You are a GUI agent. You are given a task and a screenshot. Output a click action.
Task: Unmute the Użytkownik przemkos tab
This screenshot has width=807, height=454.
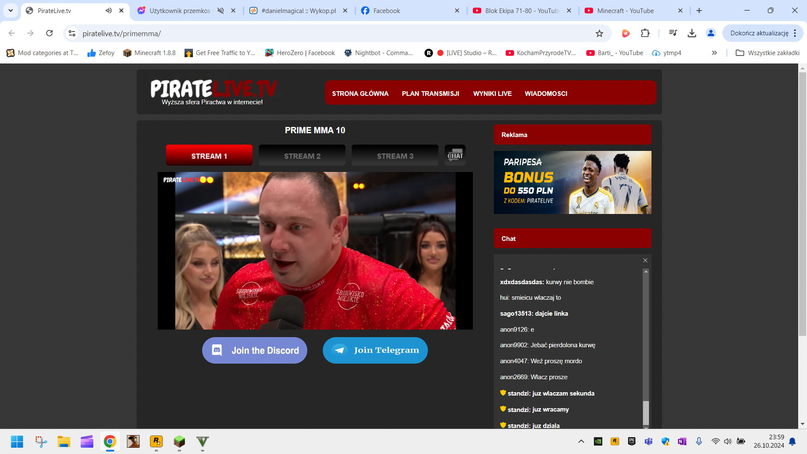coord(220,11)
